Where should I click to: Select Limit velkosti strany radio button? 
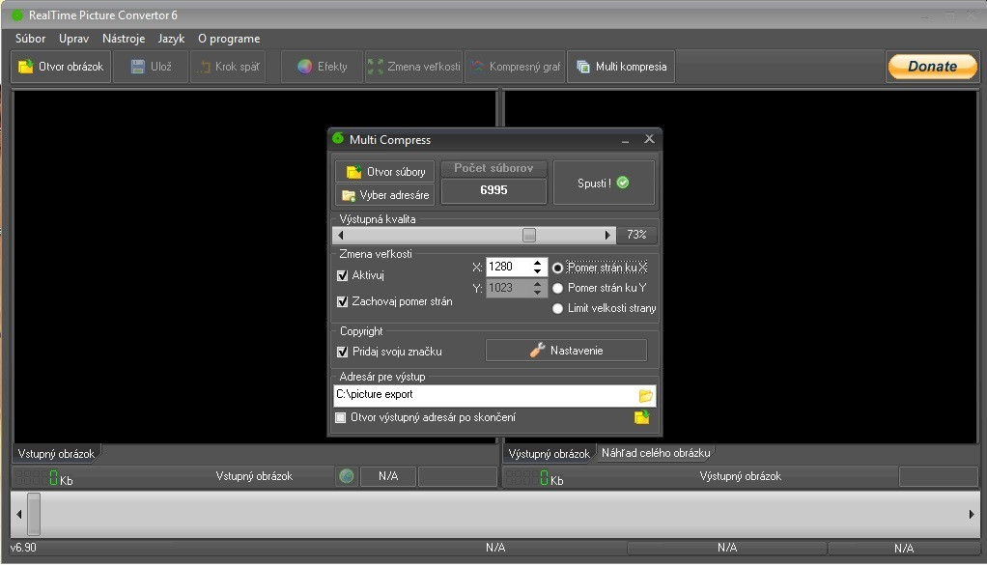click(557, 308)
